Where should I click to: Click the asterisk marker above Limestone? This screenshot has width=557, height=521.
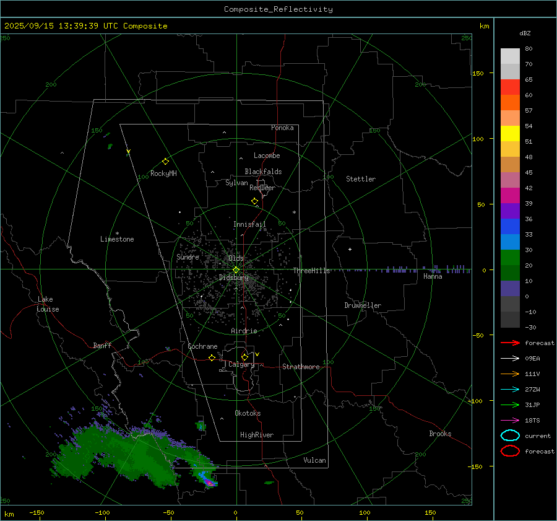click(117, 234)
